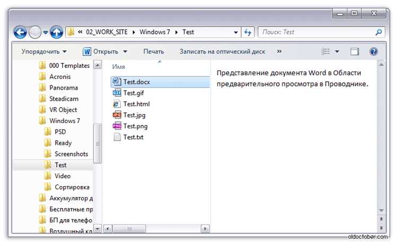Click the PNG icon of Test.png
Image resolution: width=398 pixels, height=245 pixels.
[x=117, y=126]
